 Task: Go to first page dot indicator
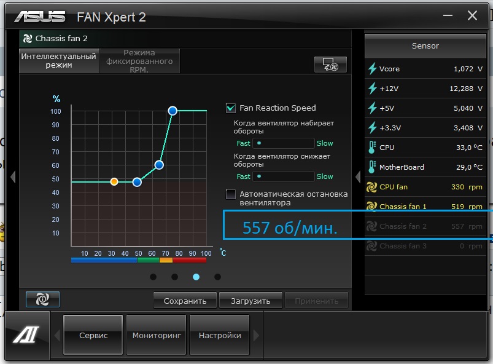pyautogui.click(x=153, y=277)
